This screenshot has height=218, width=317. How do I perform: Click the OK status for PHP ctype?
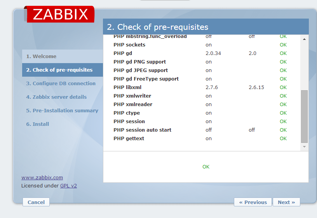pos(283,113)
